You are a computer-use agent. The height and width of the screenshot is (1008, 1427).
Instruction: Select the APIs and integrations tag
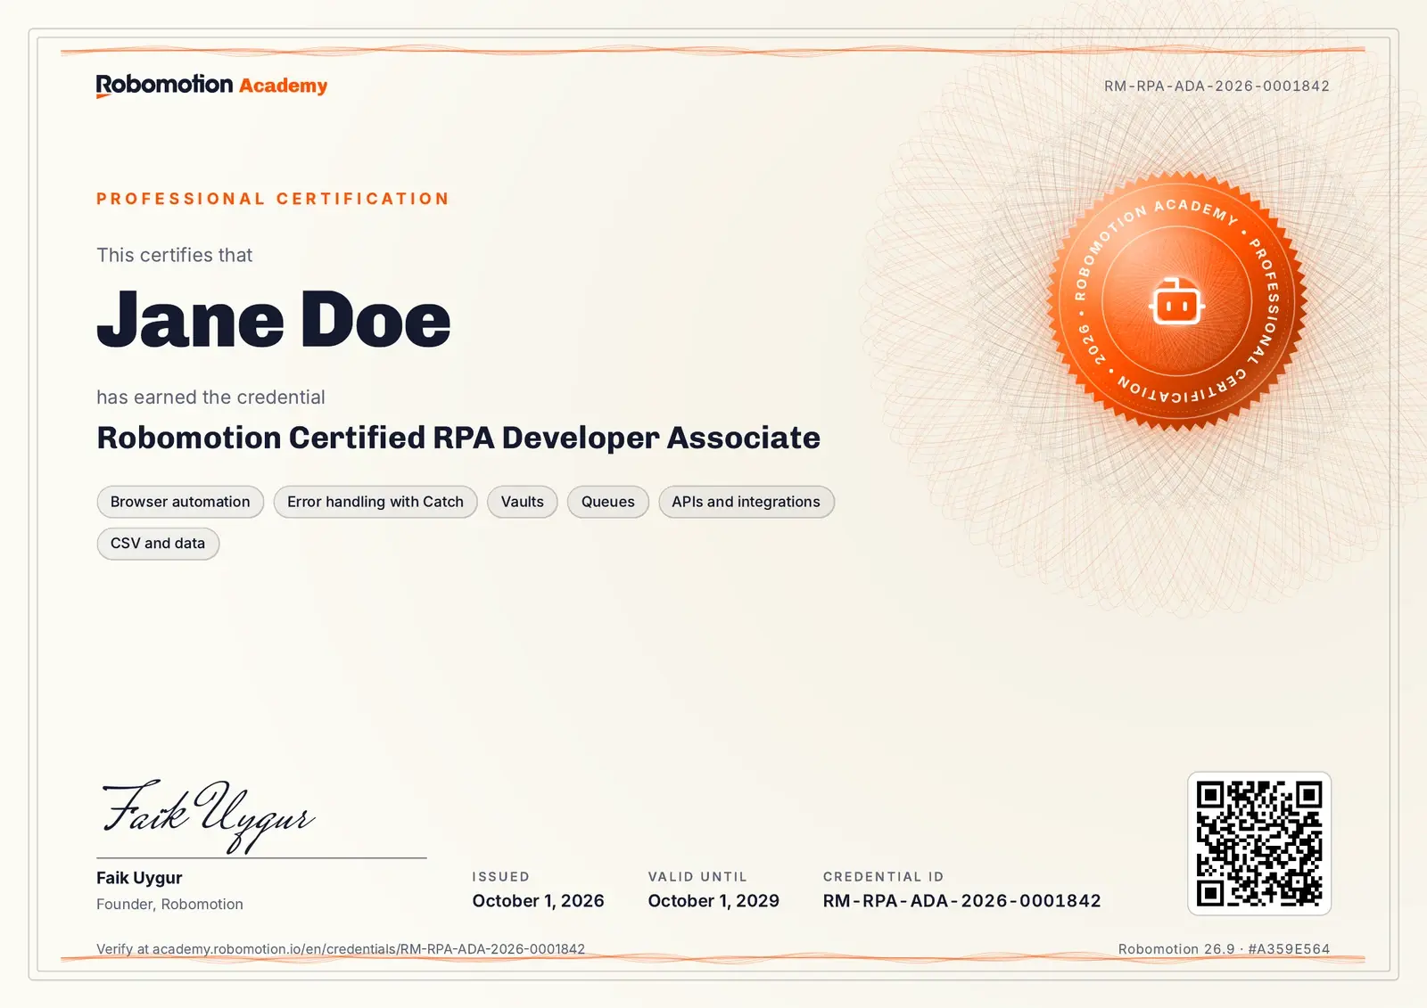click(746, 502)
